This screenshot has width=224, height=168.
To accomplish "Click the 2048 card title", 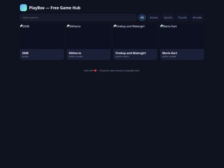I will (25, 53).
